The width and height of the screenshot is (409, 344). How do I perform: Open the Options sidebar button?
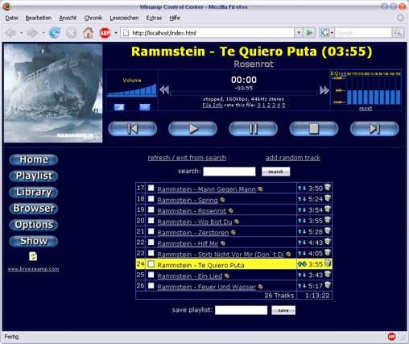(34, 225)
